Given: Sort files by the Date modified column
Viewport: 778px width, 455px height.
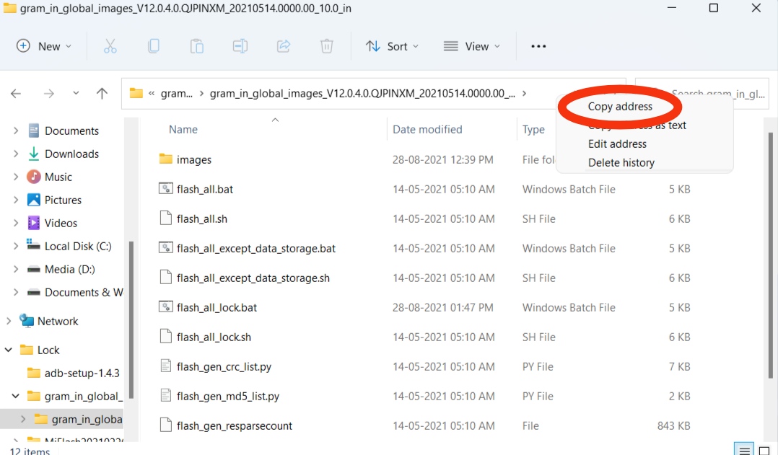Looking at the screenshot, I should pos(427,129).
